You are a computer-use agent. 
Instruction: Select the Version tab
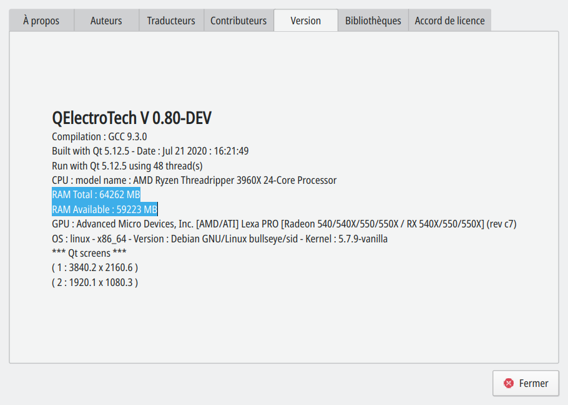click(x=306, y=21)
